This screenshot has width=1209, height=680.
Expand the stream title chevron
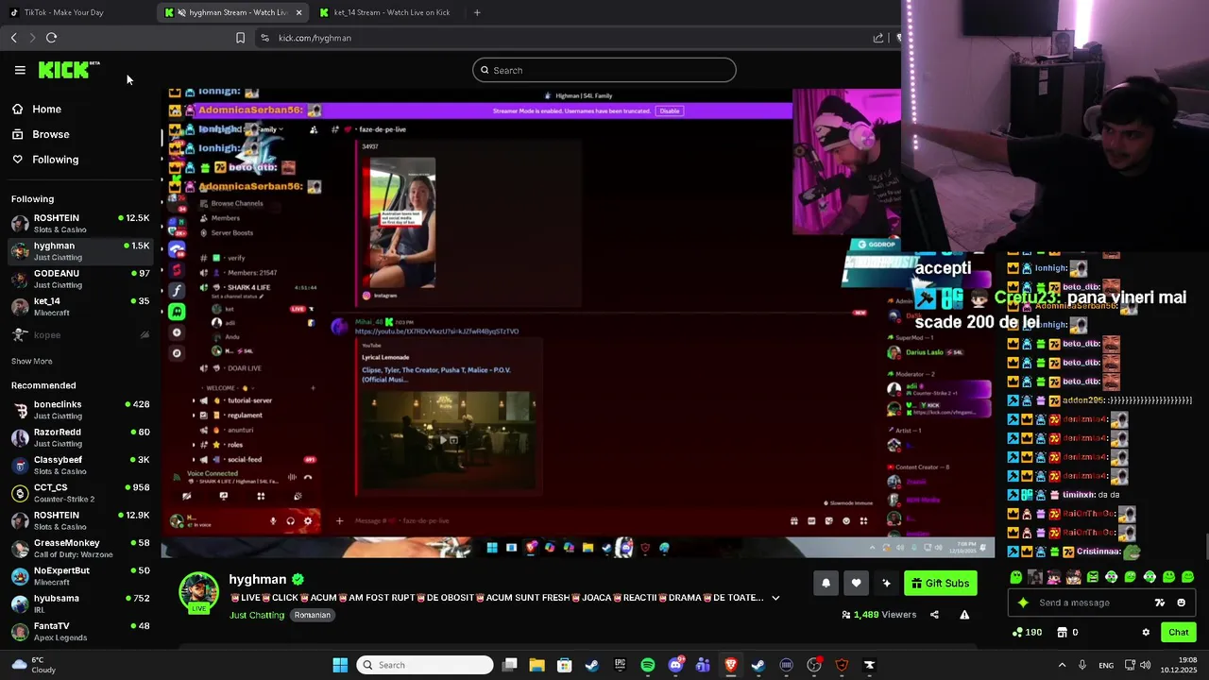coord(775,597)
